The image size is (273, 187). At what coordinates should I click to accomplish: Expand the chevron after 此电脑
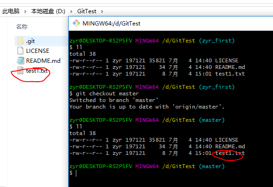pyautogui.click(x=25, y=11)
